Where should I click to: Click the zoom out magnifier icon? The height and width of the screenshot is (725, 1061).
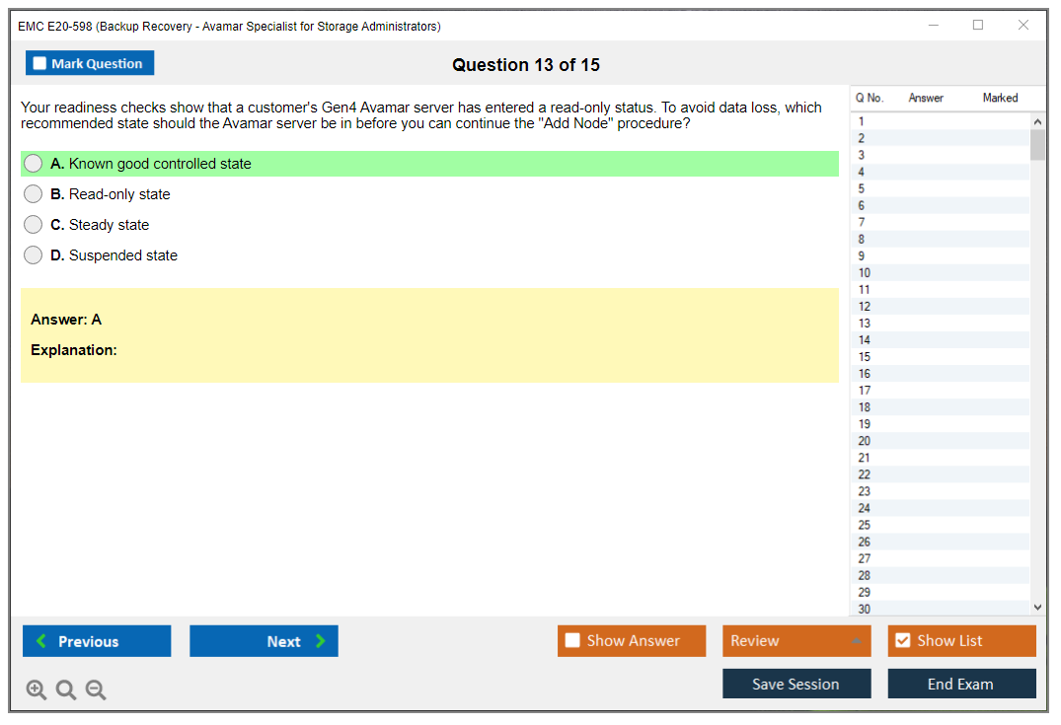coord(96,690)
